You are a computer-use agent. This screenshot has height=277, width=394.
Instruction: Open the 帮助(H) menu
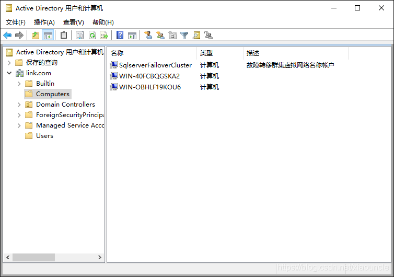(x=103, y=22)
